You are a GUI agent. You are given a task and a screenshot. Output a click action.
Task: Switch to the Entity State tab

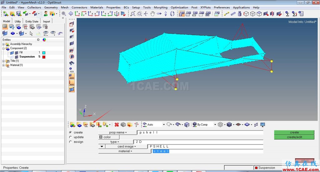[32, 22]
